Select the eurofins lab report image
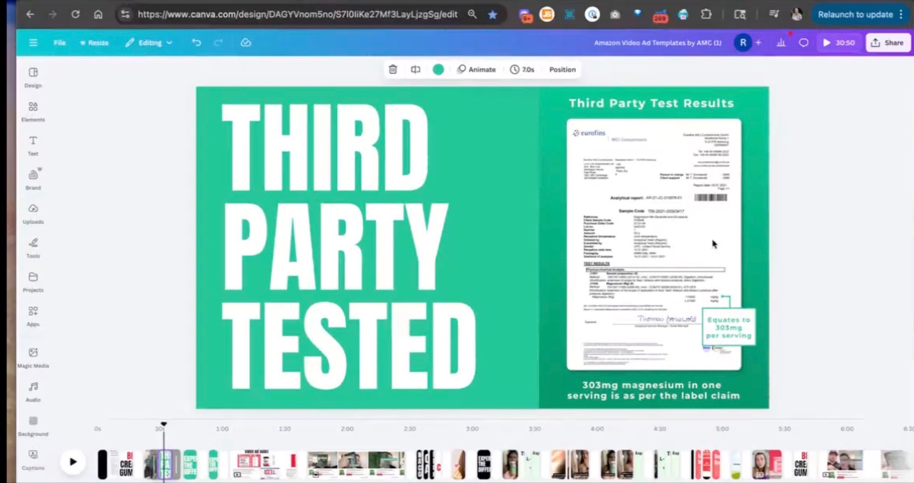This screenshot has height=483, width=914. tap(654, 244)
